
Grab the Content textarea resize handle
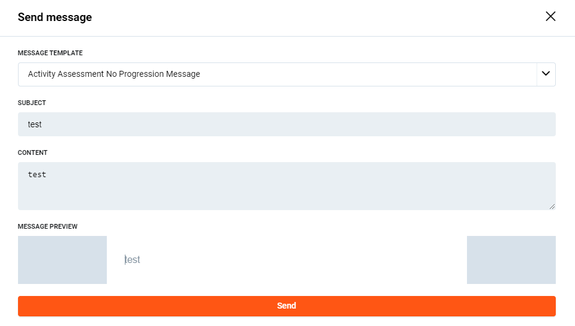(x=552, y=207)
